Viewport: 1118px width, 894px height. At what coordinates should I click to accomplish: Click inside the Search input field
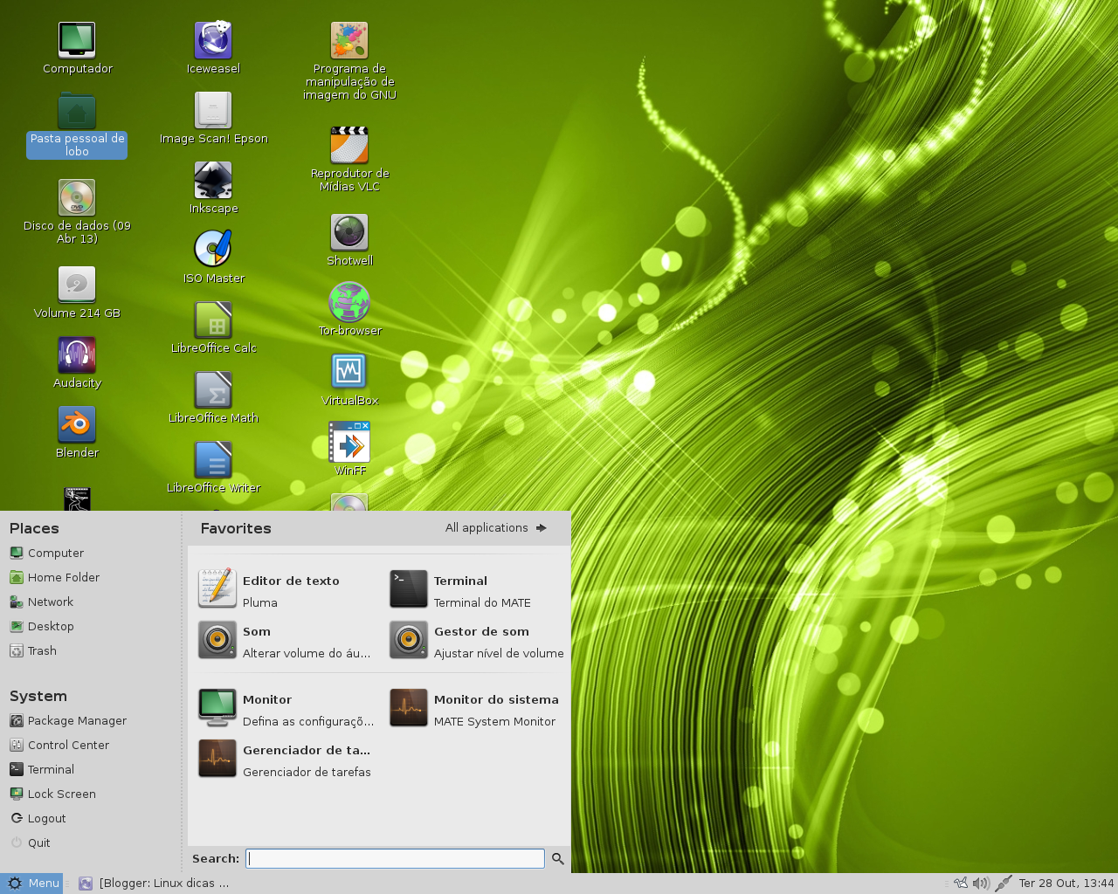tap(394, 858)
